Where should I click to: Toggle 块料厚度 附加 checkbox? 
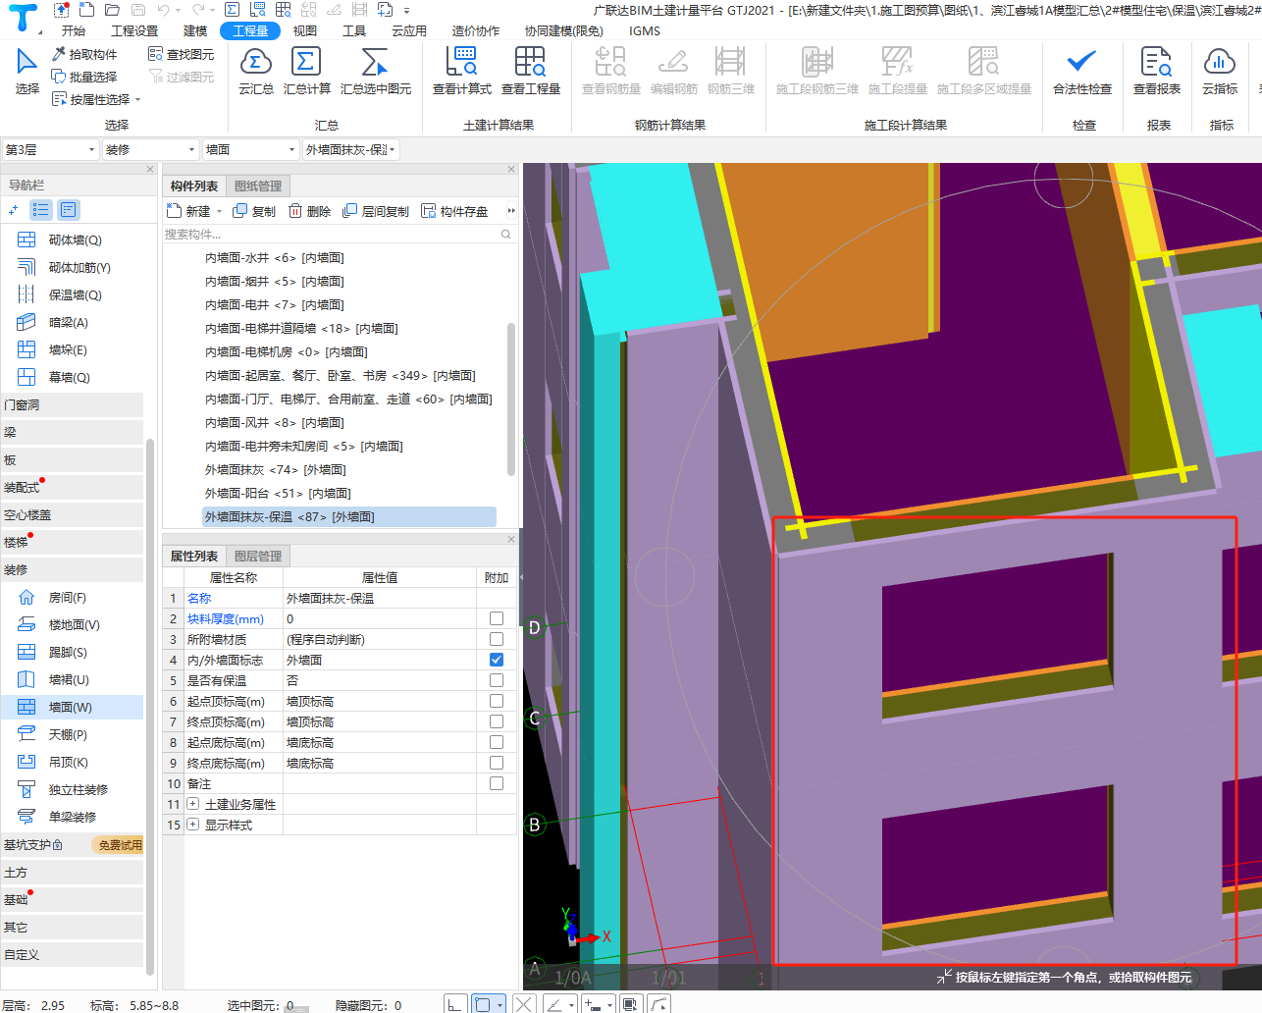pos(497,618)
